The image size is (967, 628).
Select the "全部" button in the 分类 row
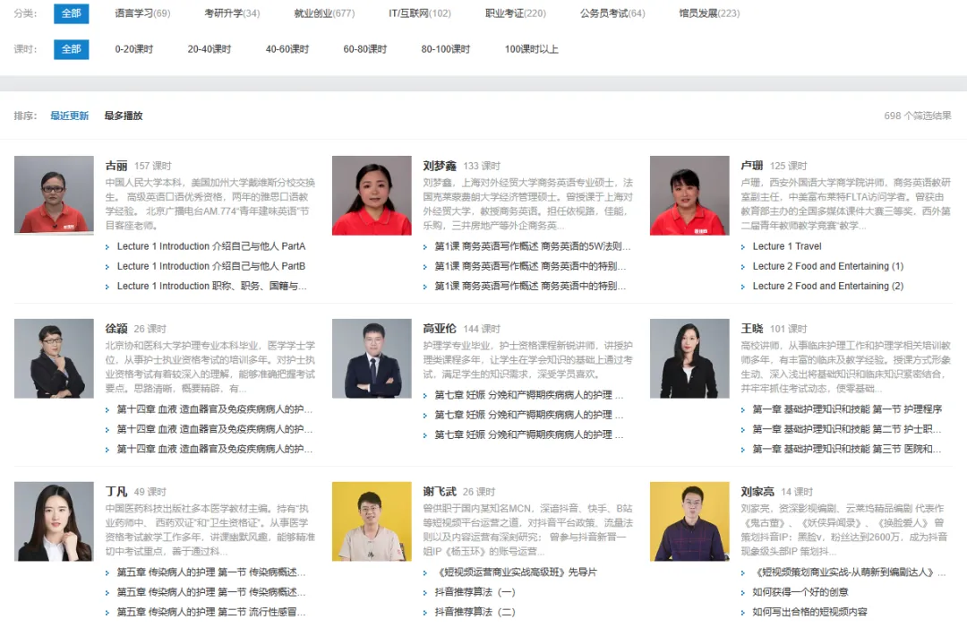(72, 13)
